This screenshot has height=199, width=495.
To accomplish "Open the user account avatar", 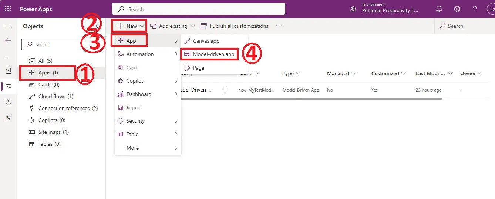I will tap(491, 9).
